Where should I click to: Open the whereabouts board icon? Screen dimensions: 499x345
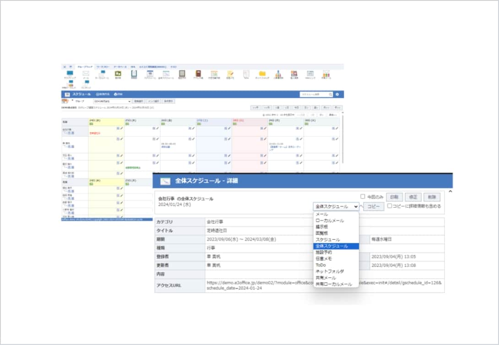tap(214, 74)
